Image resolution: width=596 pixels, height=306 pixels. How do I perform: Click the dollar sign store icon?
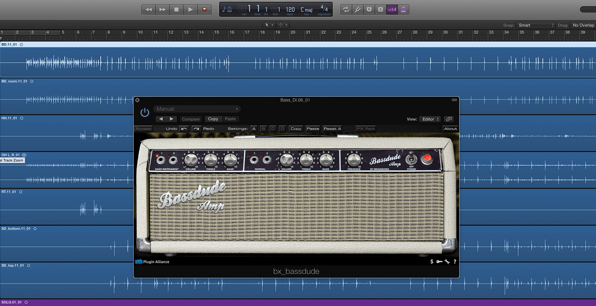(432, 262)
